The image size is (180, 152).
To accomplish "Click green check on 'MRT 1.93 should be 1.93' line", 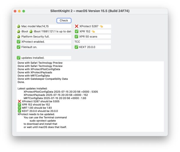I will click(x=19, y=108).
